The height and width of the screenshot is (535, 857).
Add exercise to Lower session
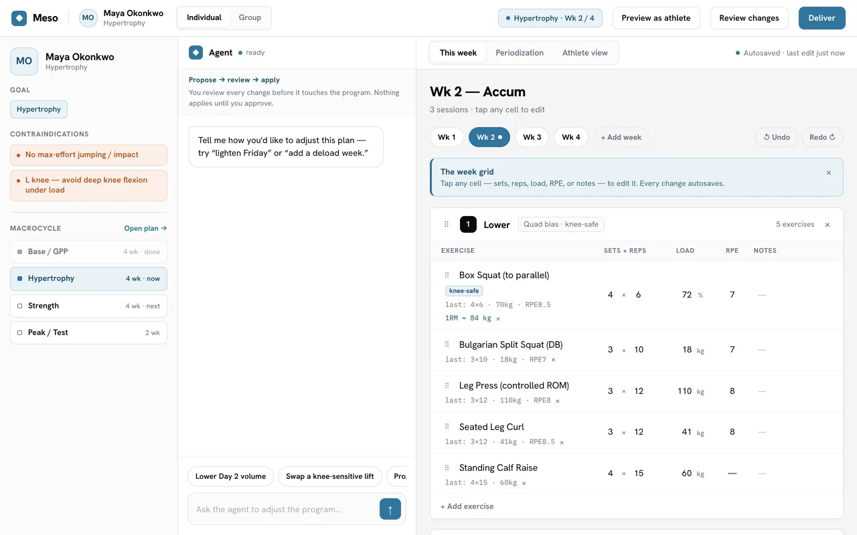tap(467, 506)
